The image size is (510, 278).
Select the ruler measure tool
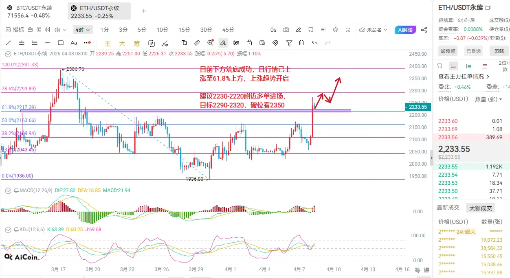click(197, 43)
